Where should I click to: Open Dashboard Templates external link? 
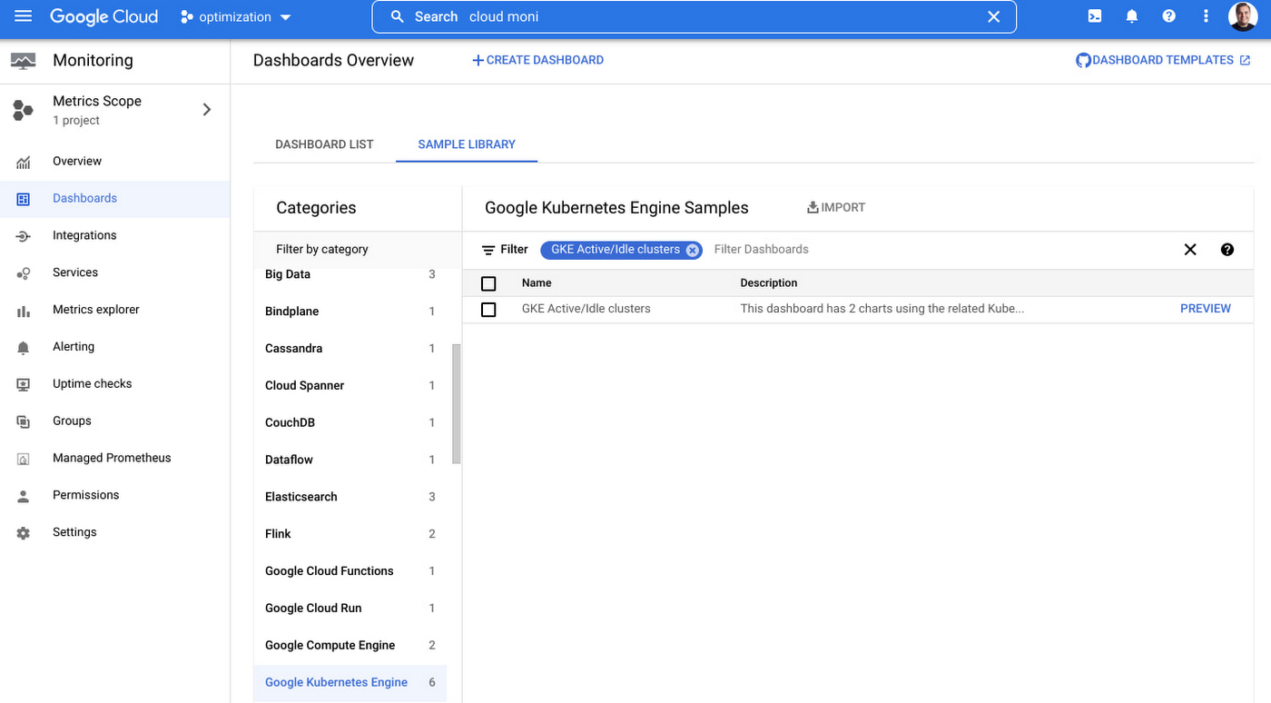1163,60
